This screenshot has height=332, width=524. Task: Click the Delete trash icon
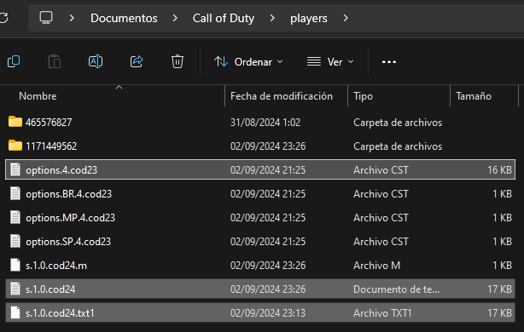click(178, 61)
